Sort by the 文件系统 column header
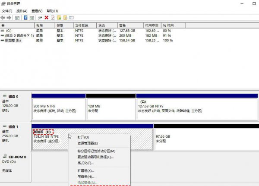 (x=85, y=25)
